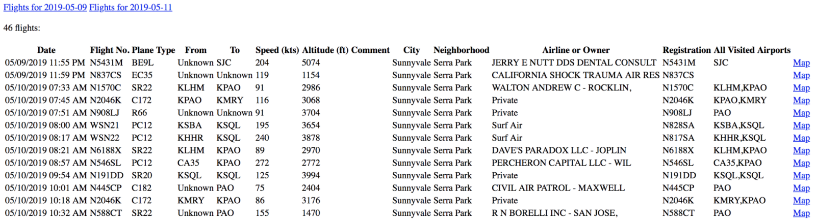View Map for flight N908LJ
The width and height of the screenshot is (816, 221).
point(801,113)
